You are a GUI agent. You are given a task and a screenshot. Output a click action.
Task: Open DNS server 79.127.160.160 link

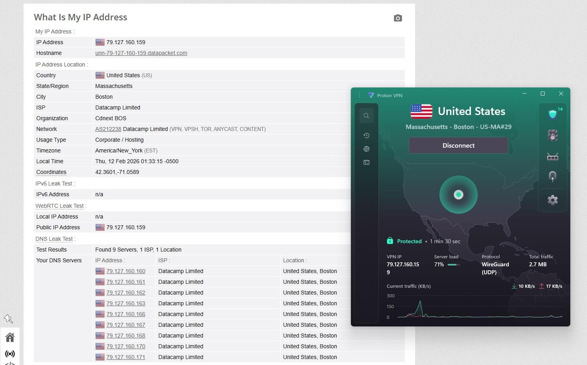coord(126,271)
